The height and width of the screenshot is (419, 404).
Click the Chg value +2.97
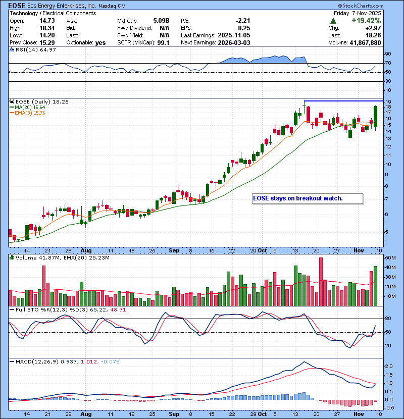(374, 28)
